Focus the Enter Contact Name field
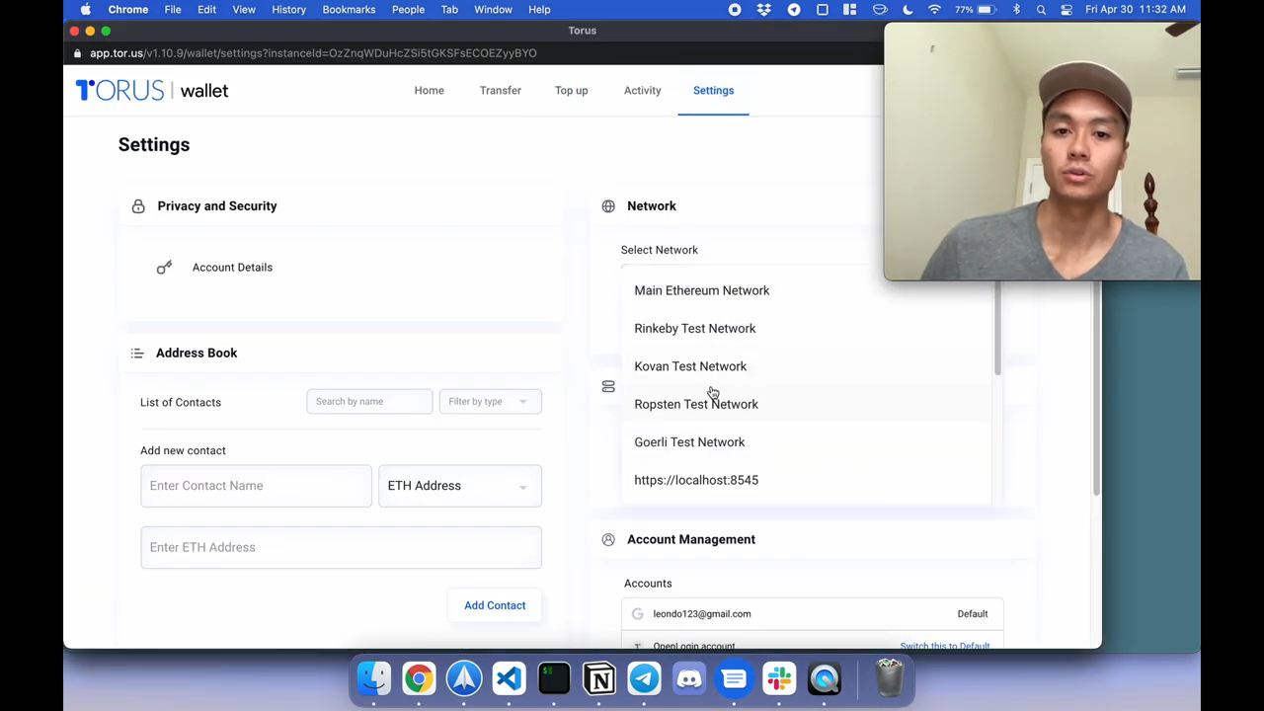This screenshot has height=711, width=1264. (256, 486)
